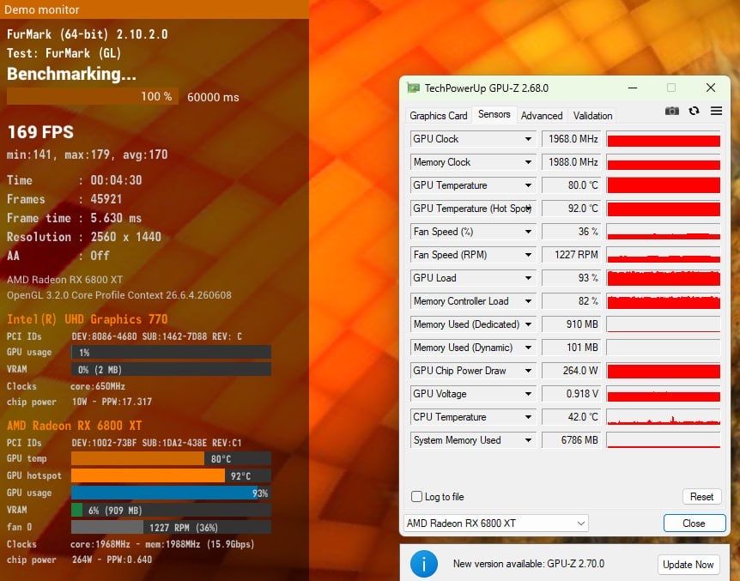Select the Sensors tab
The height and width of the screenshot is (581, 740).
494,114
